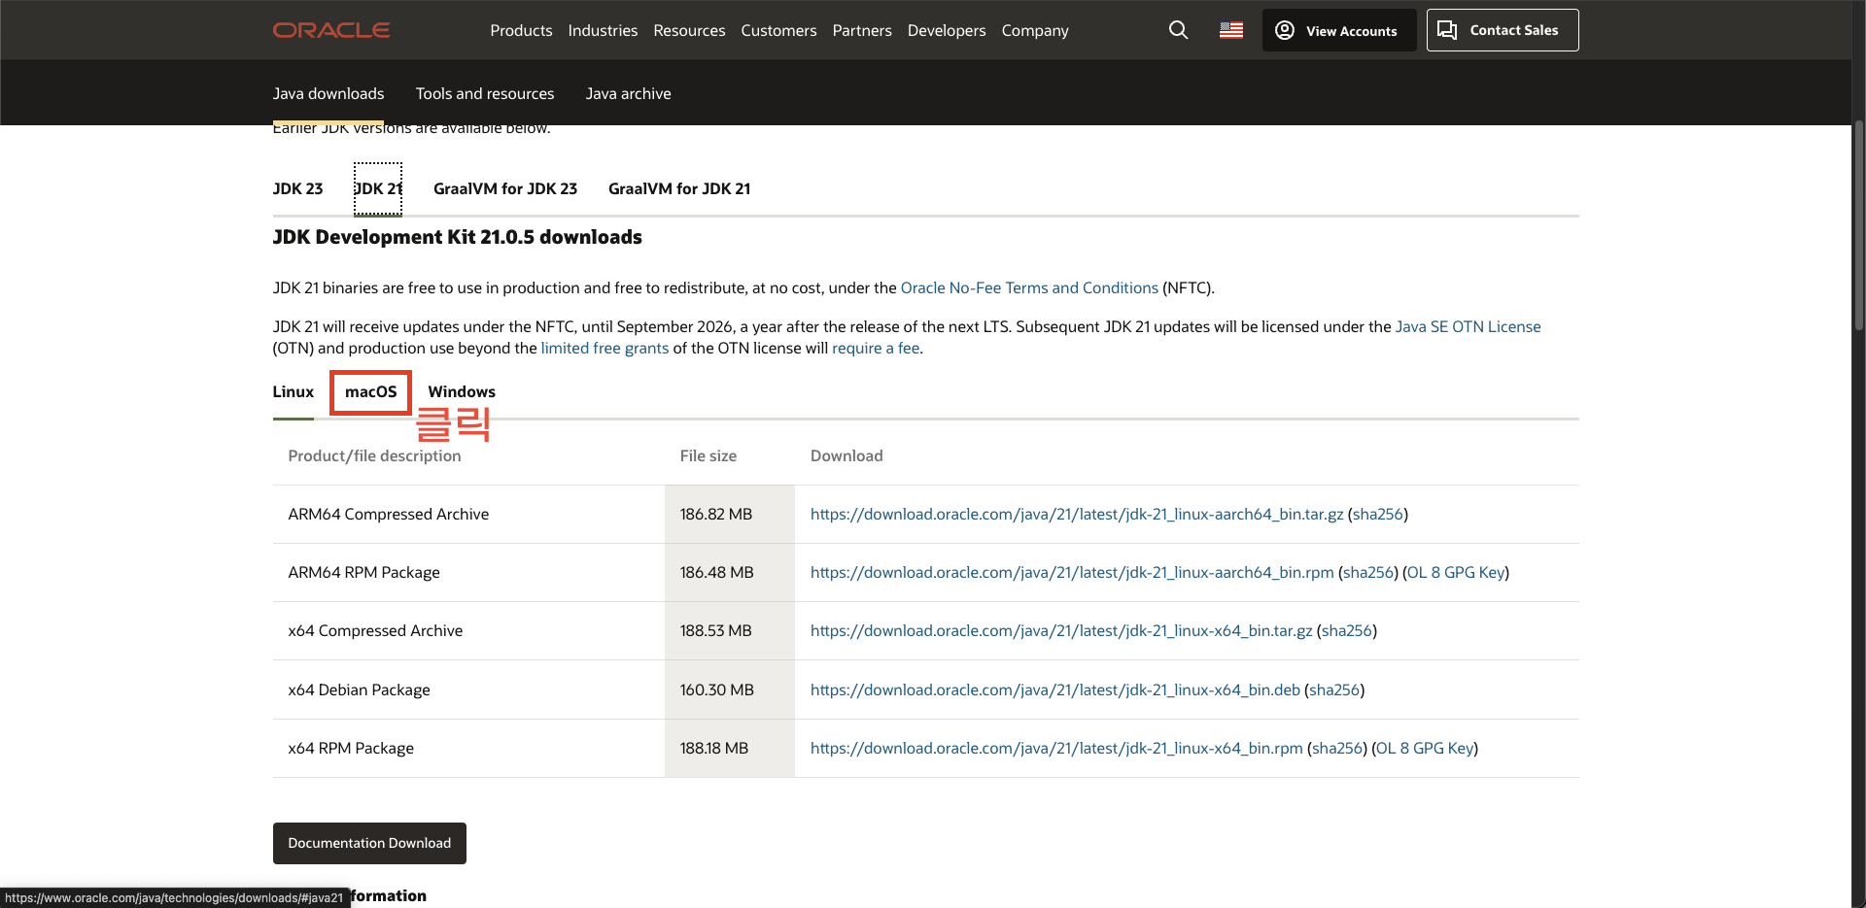1866x908 pixels.
Task: Open the Industries menu
Action: [603, 30]
